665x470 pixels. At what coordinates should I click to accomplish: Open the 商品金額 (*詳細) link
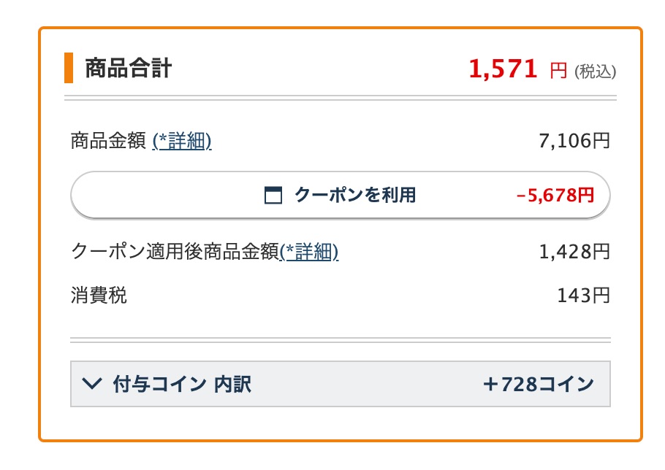point(182,141)
